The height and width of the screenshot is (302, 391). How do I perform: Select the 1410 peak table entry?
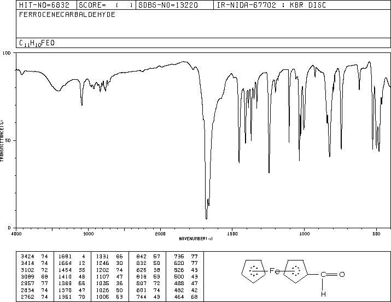72,276
